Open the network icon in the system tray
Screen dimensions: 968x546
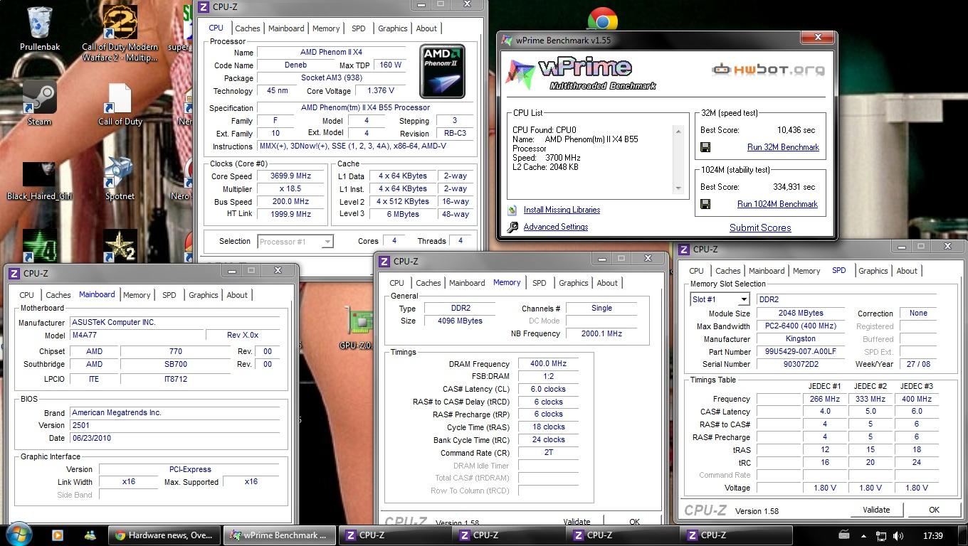(x=881, y=536)
